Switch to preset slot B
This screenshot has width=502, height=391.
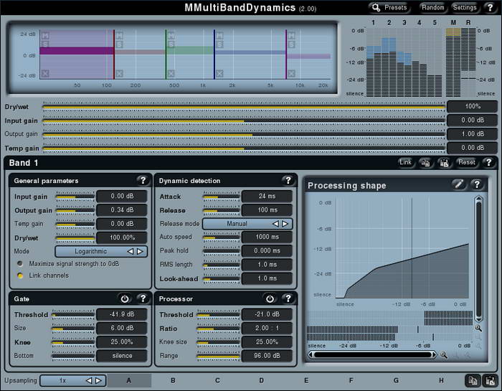click(173, 380)
